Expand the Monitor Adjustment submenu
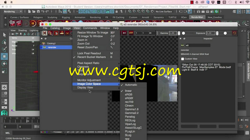The height and width of the screenshot is (140, 250). [96, 80]
